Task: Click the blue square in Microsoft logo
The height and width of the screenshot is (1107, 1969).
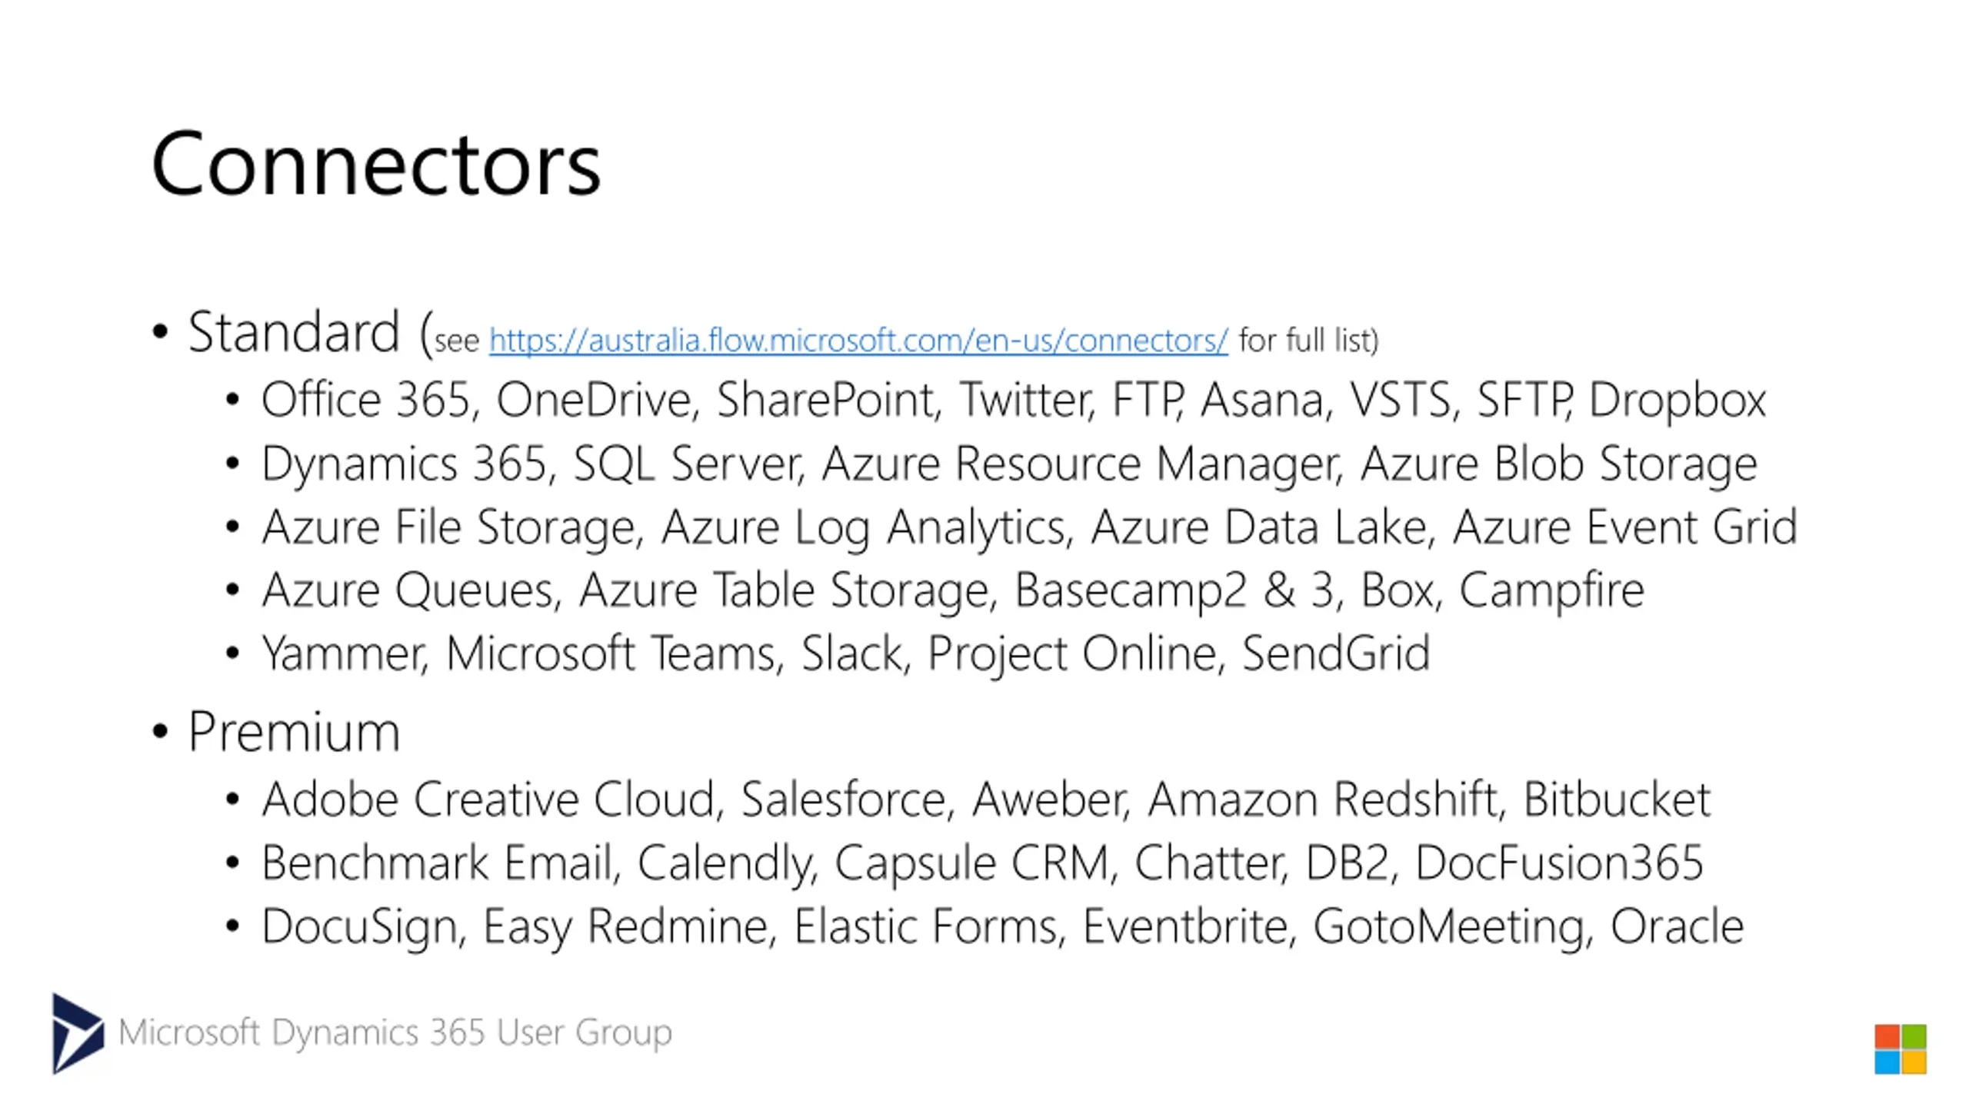Action: (x=1887, y=1062)
